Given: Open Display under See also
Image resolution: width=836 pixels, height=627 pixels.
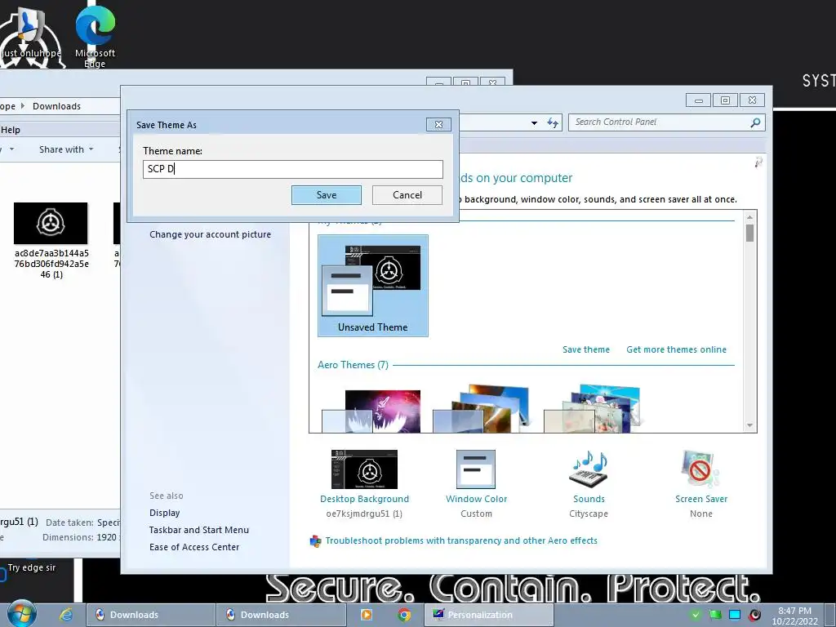Looking at the screenshot, I should [x=164, y=513].
